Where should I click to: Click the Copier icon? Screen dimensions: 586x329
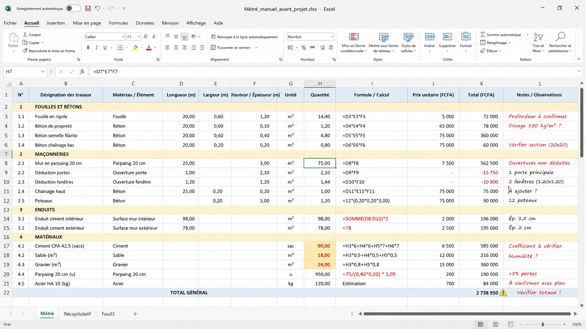coord(25,43)
